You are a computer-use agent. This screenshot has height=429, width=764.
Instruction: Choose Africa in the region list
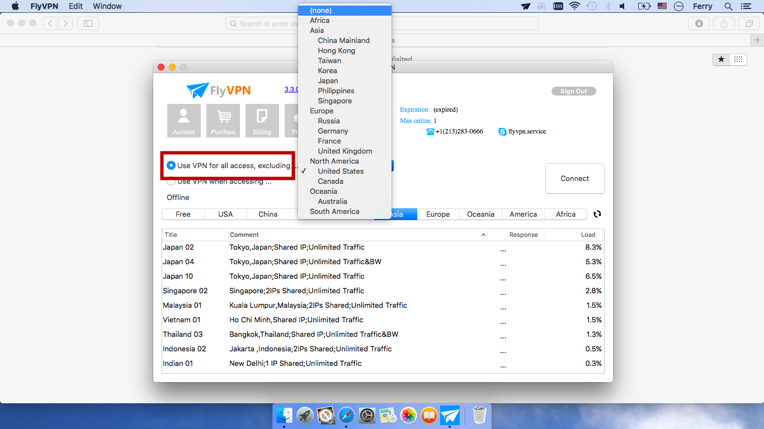345,20
